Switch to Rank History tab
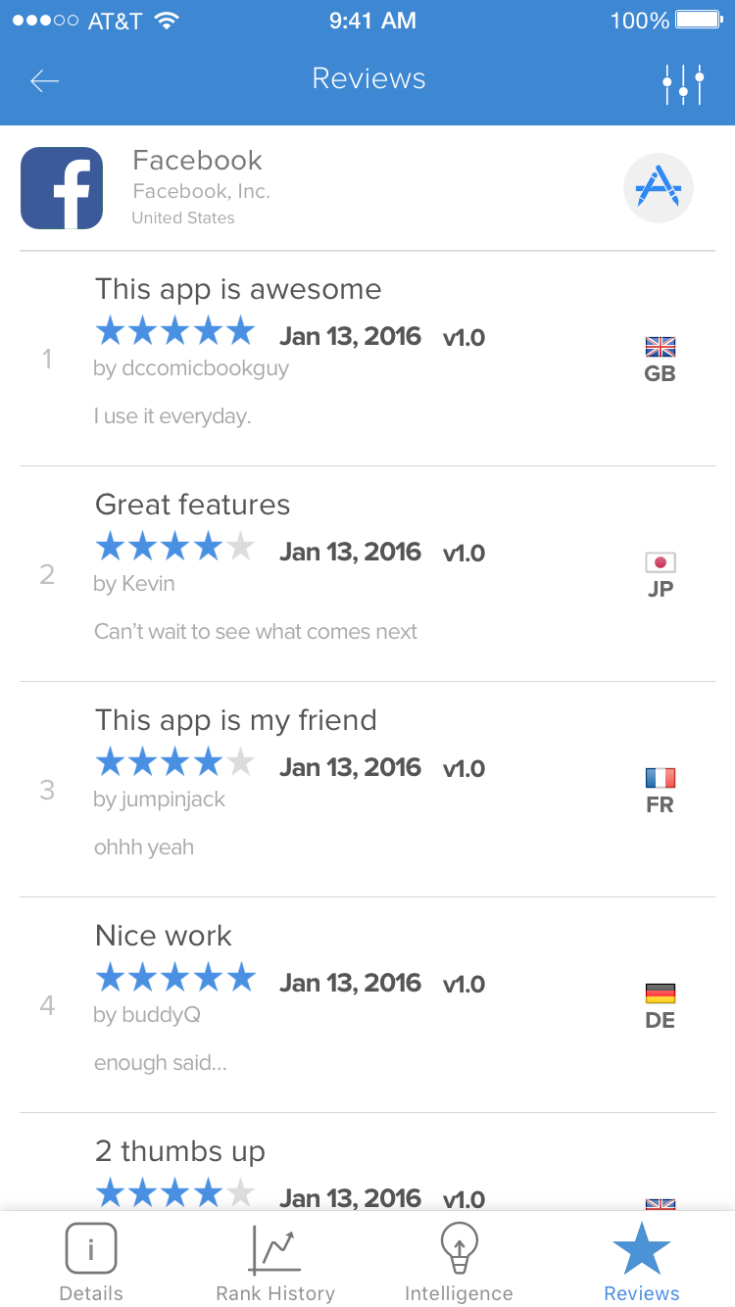Image resolution: width=735 pixels, height=1307 pixels. pyautogui.click(x=275, y=1263)
